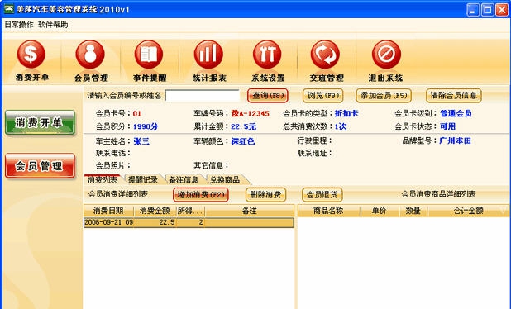Select the 2006-09-21 consumption row
The width and height of the screenshot is (511, 309).
pyautogui.click(x=189, y=222)
